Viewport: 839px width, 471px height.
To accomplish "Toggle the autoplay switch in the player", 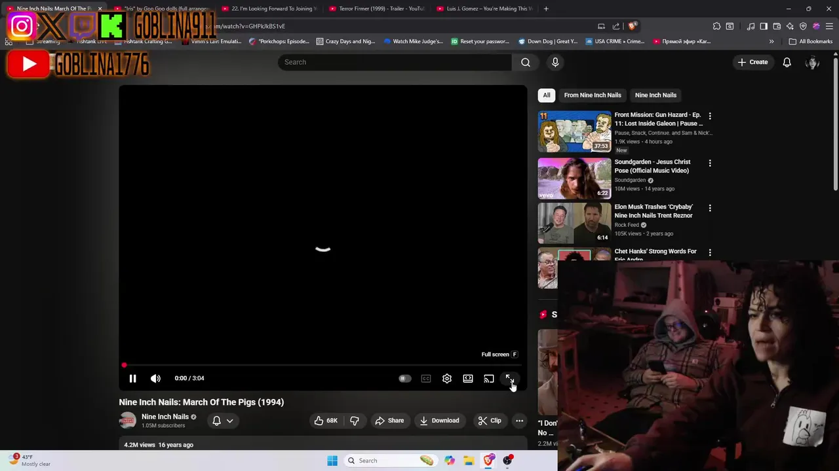I will coord(404,379).
